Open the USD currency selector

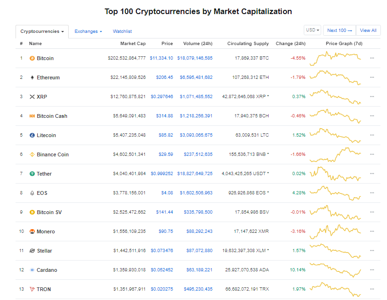(312, 30)
